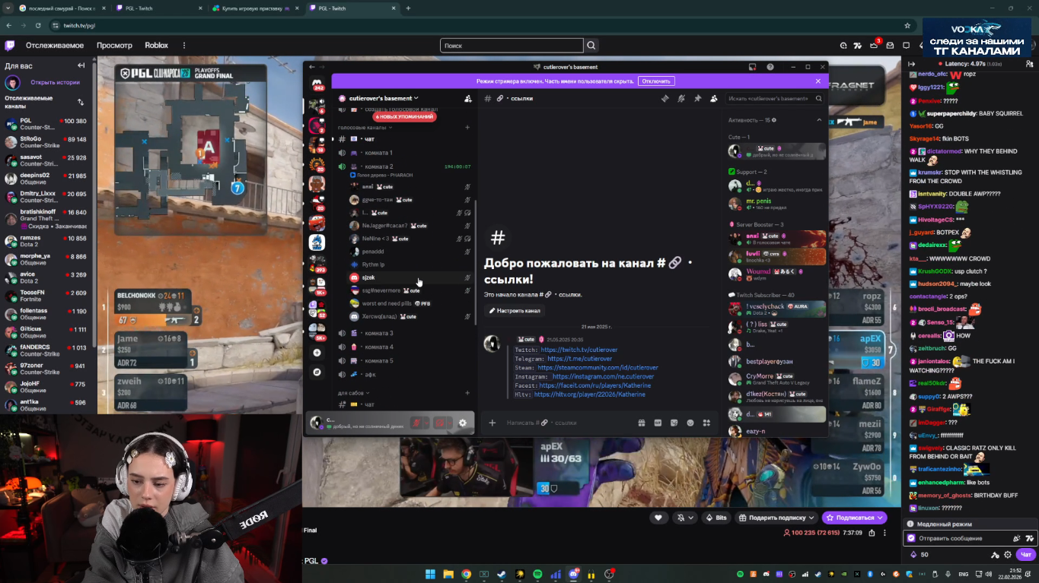Image resolution: width=1039 pixels, height=583 pixels.
Task: Open the steamcommunity.com cutierover link
Action: (x=598, y=368)
